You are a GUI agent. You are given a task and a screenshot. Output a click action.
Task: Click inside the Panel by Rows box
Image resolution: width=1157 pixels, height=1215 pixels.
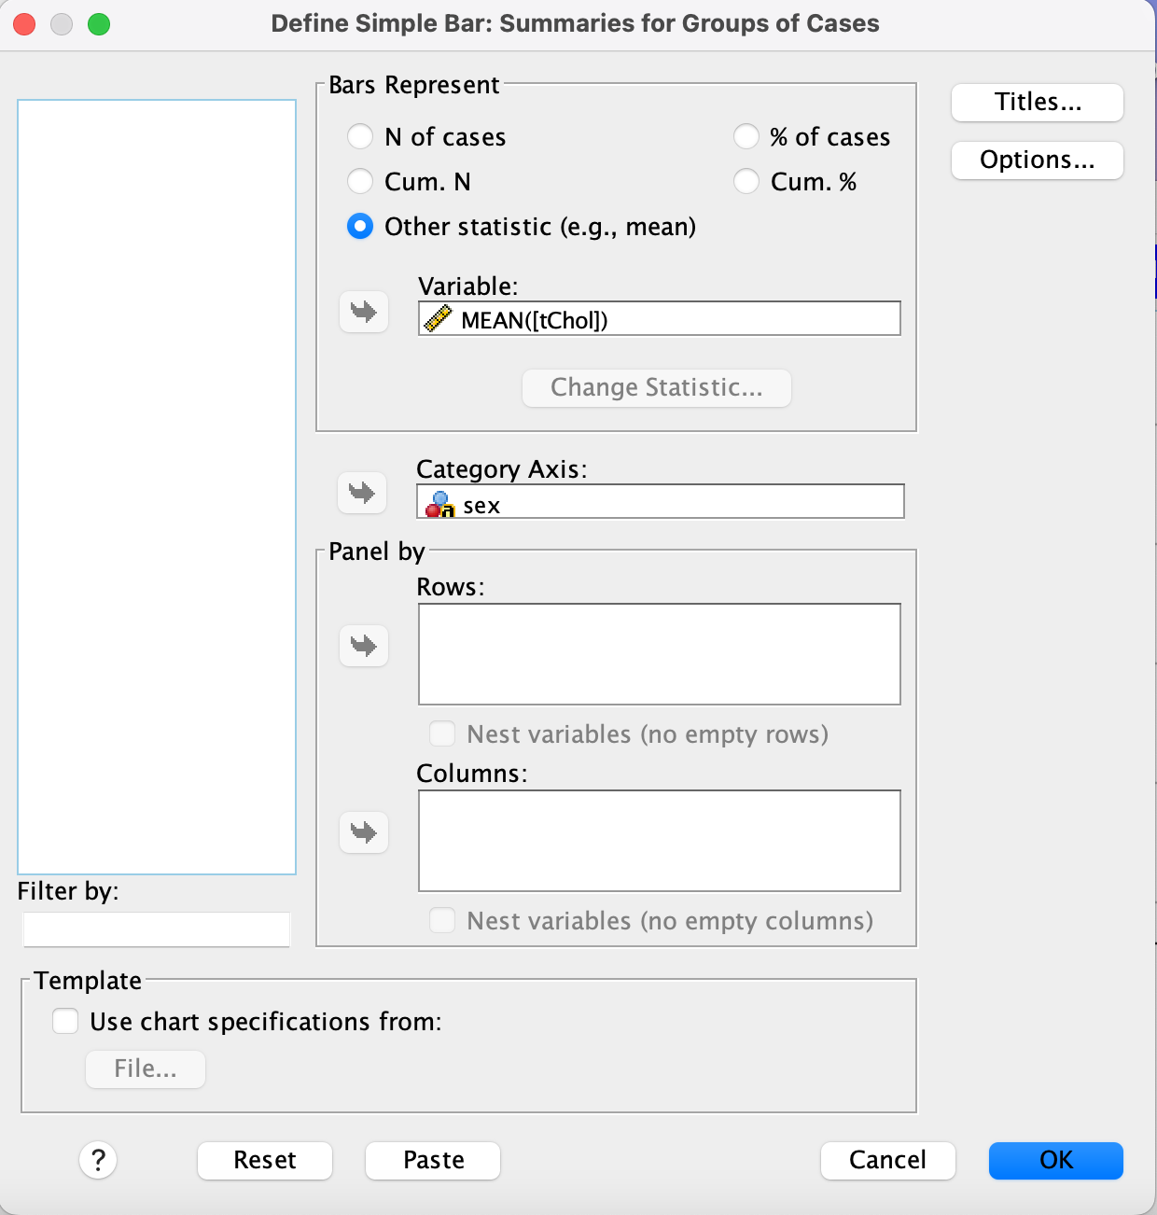tap(659, 654)
